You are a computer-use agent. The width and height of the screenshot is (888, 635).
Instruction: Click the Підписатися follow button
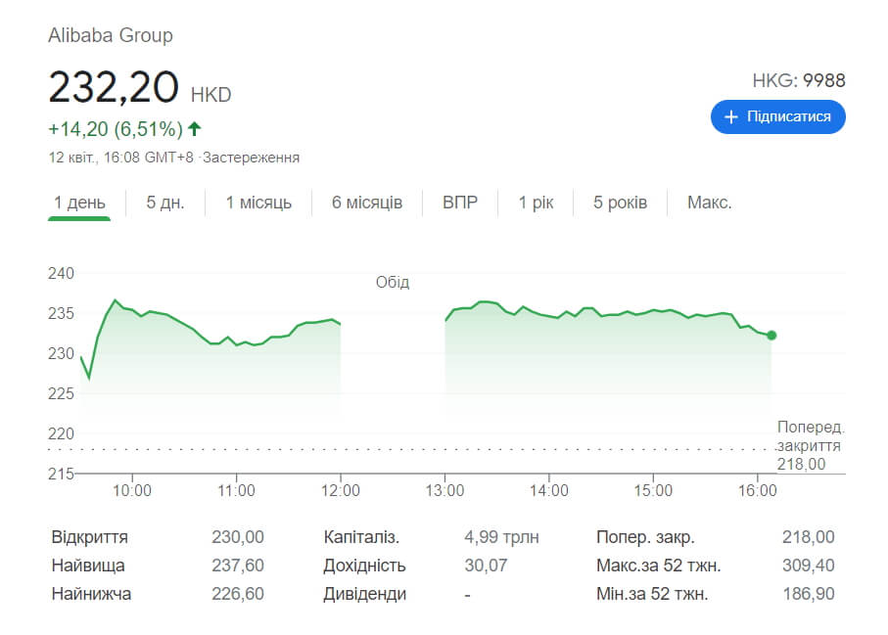pyautogui.click(x=778, y=117)
